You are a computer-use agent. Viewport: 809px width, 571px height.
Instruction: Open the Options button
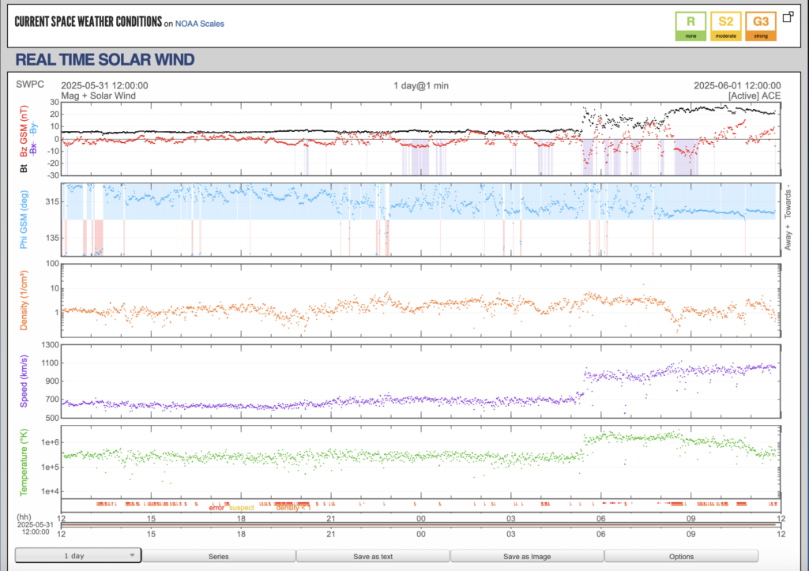pyautogui.click(x=681, y=556)
